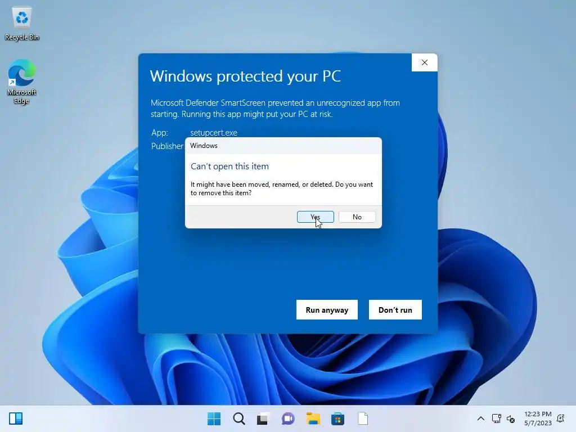The width and height of the screenshot is (576, 432).
Task: Open the notifications bell icon
Action: (561, 418)
